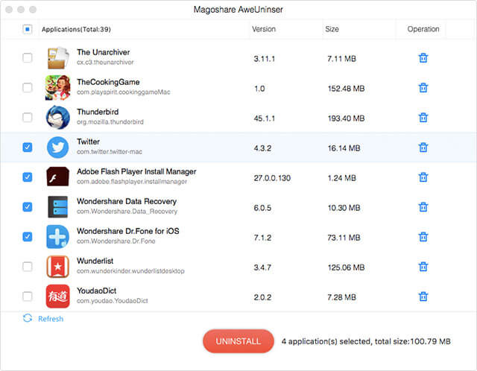
Task: Click version value '27.0.0.130'
Action: (x=272, y=178)
